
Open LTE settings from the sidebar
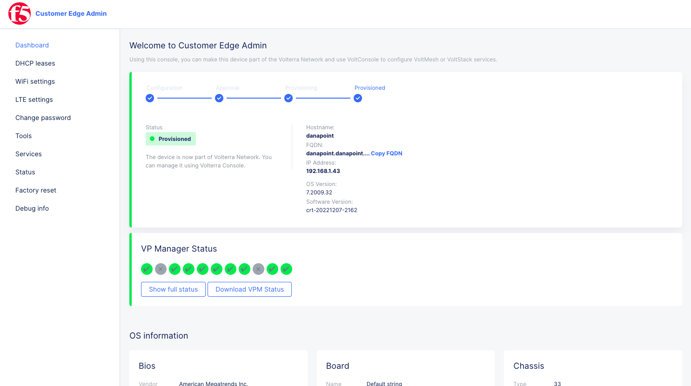(x=34, y=100)
